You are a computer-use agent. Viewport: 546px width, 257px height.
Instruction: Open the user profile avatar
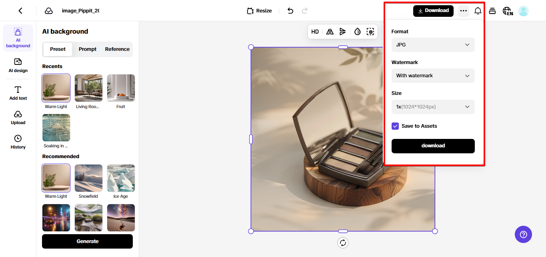pos(523,11)
